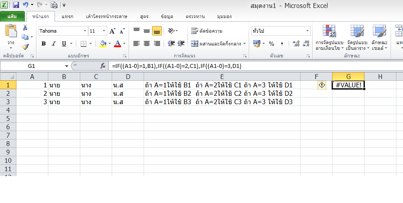
Task: Switch to the ข้อมูล Data tab
Action: [x=167, y=16]
